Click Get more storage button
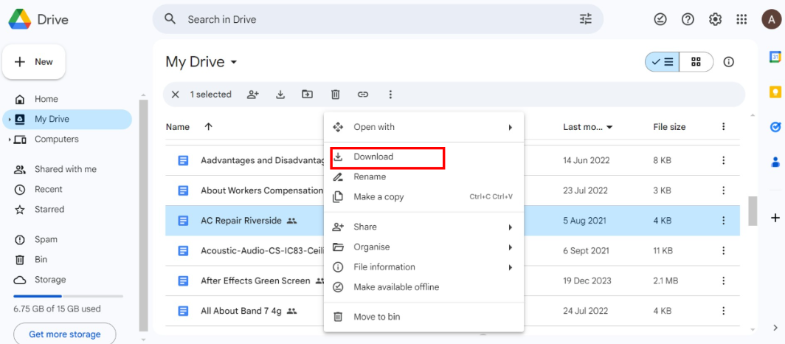 click(x=64, y=334)
